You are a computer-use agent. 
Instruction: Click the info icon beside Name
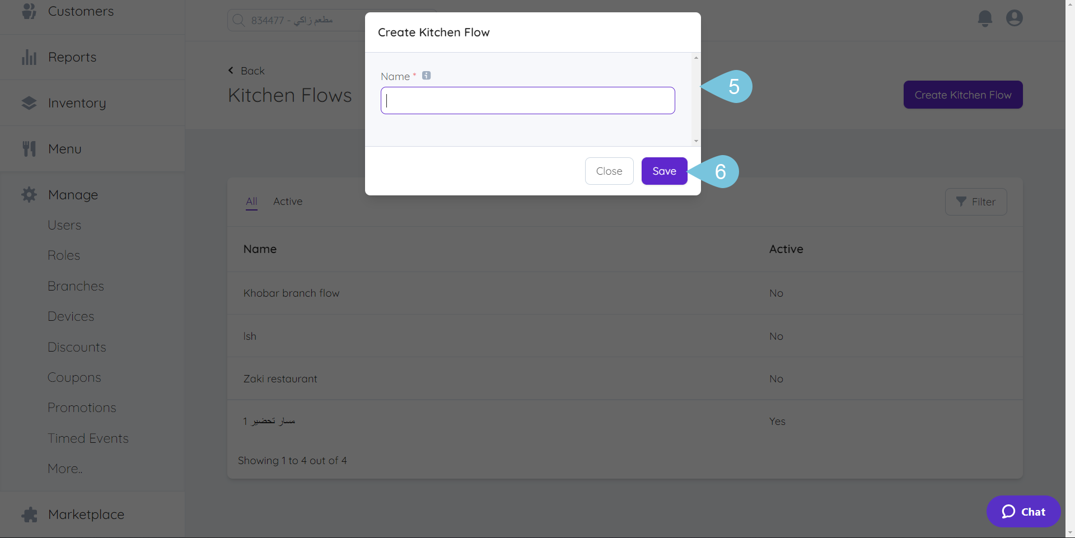[426, 75]
